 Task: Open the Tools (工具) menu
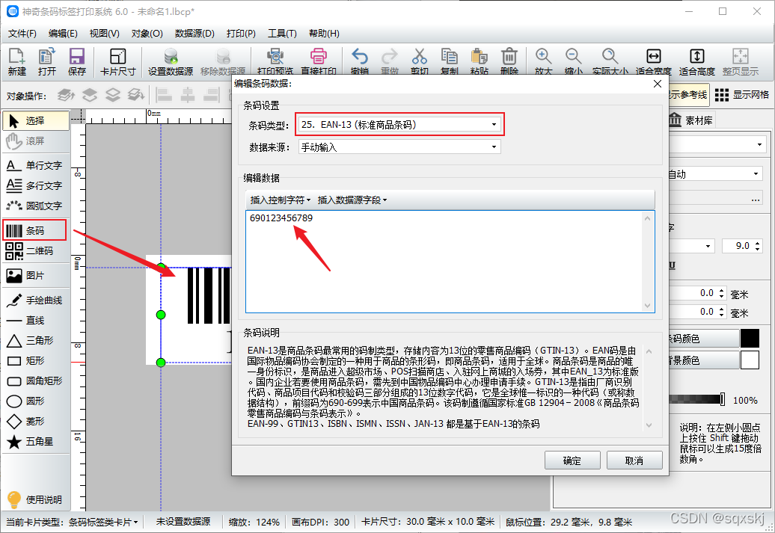282,34
